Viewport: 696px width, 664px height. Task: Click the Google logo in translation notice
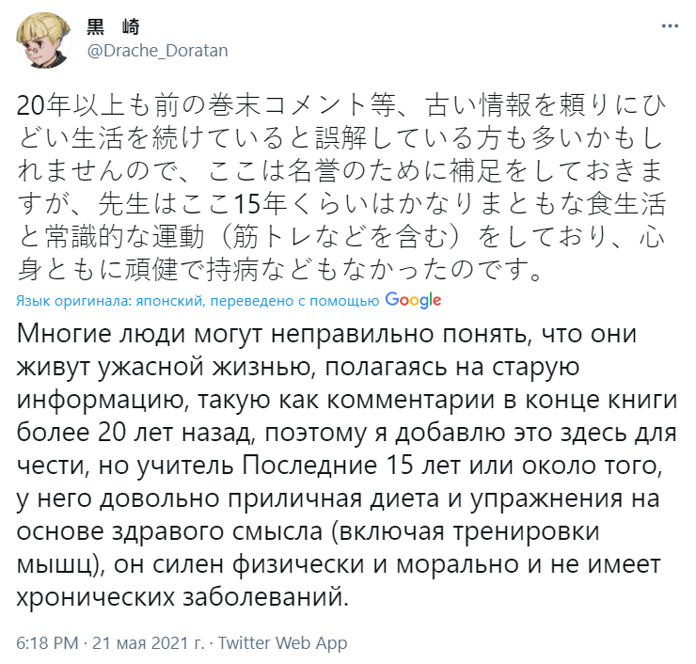click(x=413, y=300)
